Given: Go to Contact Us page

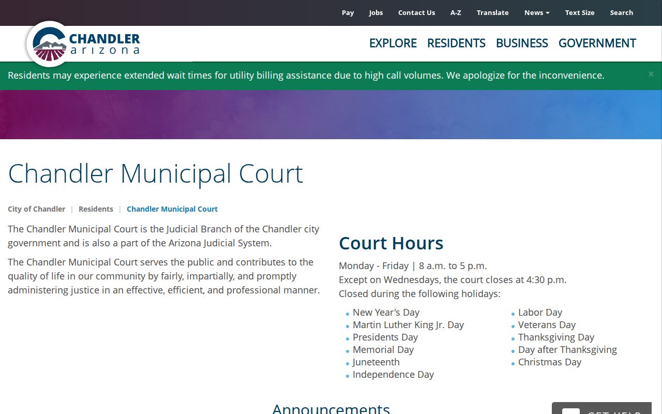Looking at the screenshot, I should click(x=416, y=12).
